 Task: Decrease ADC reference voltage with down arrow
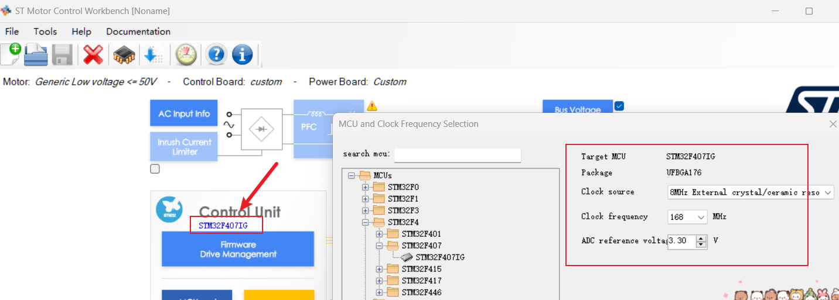pyautogui.click(x=701, y=244)
